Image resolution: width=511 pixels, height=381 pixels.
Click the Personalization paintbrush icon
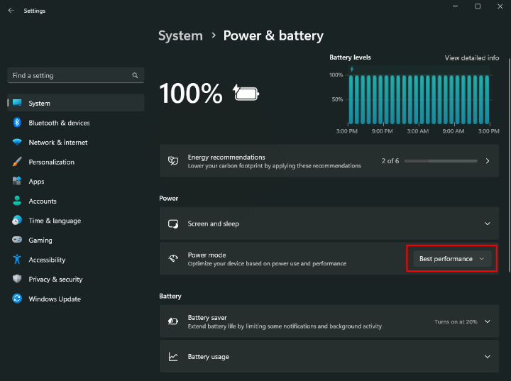(17, 162)
